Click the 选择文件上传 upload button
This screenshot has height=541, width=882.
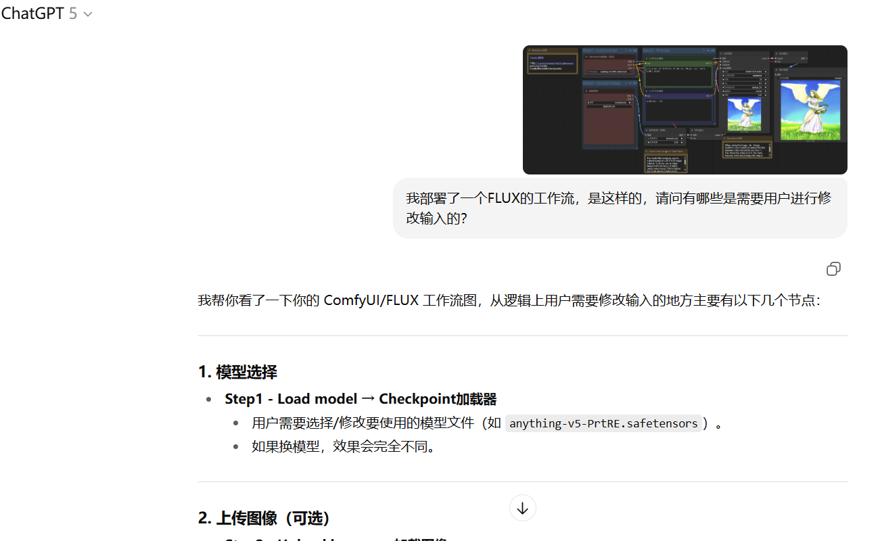coord(609,107)
